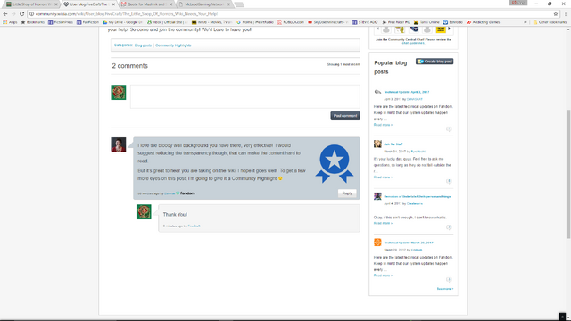This screenshot has width=571, height=321.
Task: Open the SkyDoesMinecraft YouTube bookmark
Action: tap(328, 22)
